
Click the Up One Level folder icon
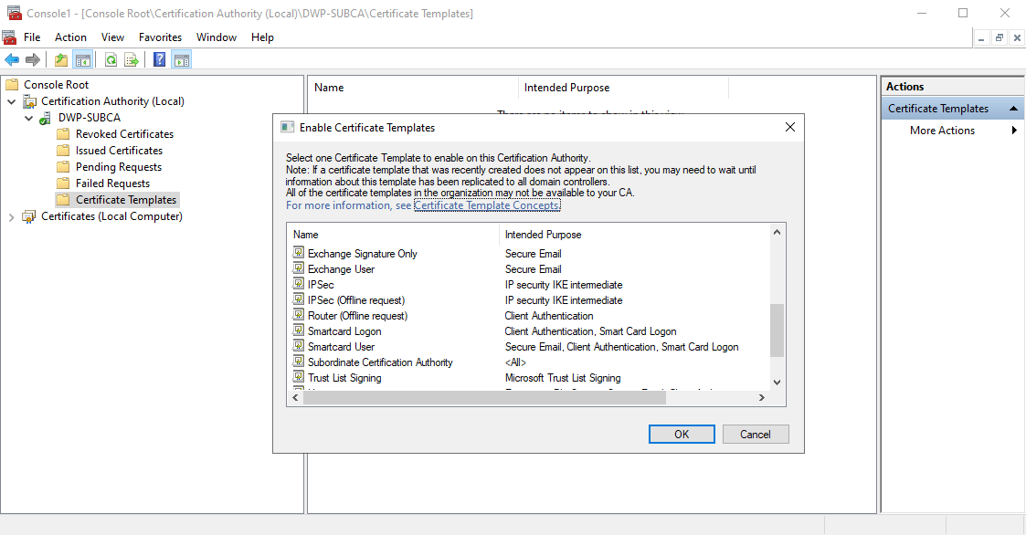pyautogui.click(x=61, y=60)
